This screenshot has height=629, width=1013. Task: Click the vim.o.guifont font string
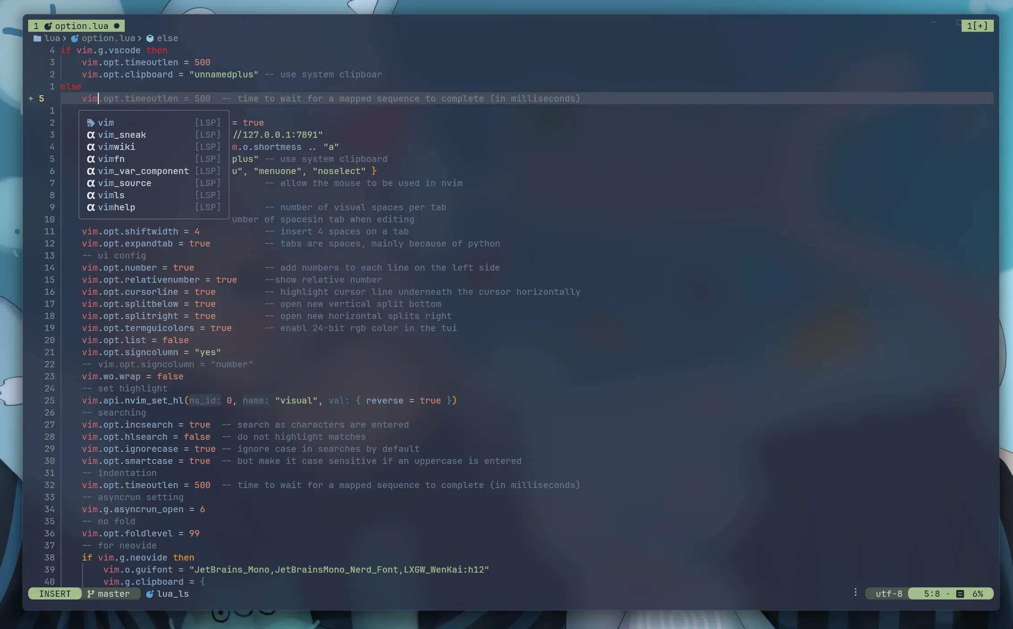click(339, 569)
